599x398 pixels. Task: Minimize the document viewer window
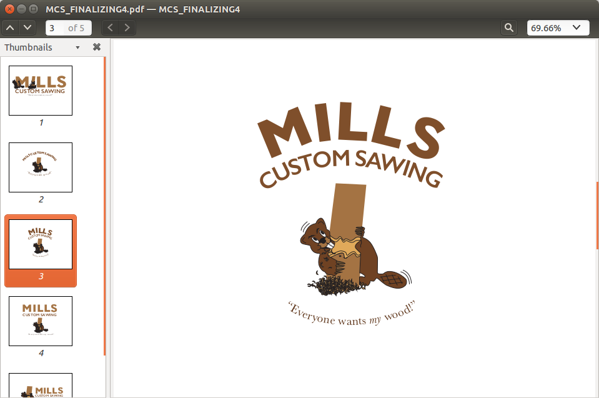coord(22,9)
